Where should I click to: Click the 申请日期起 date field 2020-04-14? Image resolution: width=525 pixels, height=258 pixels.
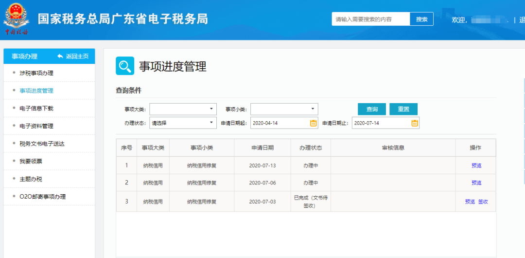(284, 123)
